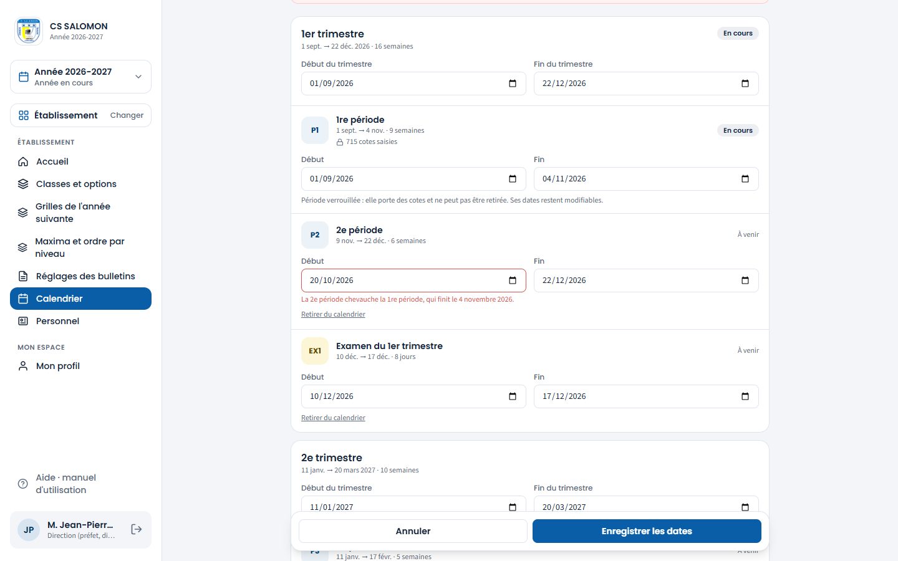The height and width of the screenshot is (561, 898).
Task: Open calendar picker for 1er trimestre start date
Action: 513,84
